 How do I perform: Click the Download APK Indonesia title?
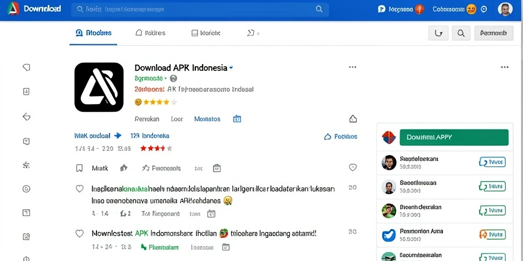click(x=181, y=68)
